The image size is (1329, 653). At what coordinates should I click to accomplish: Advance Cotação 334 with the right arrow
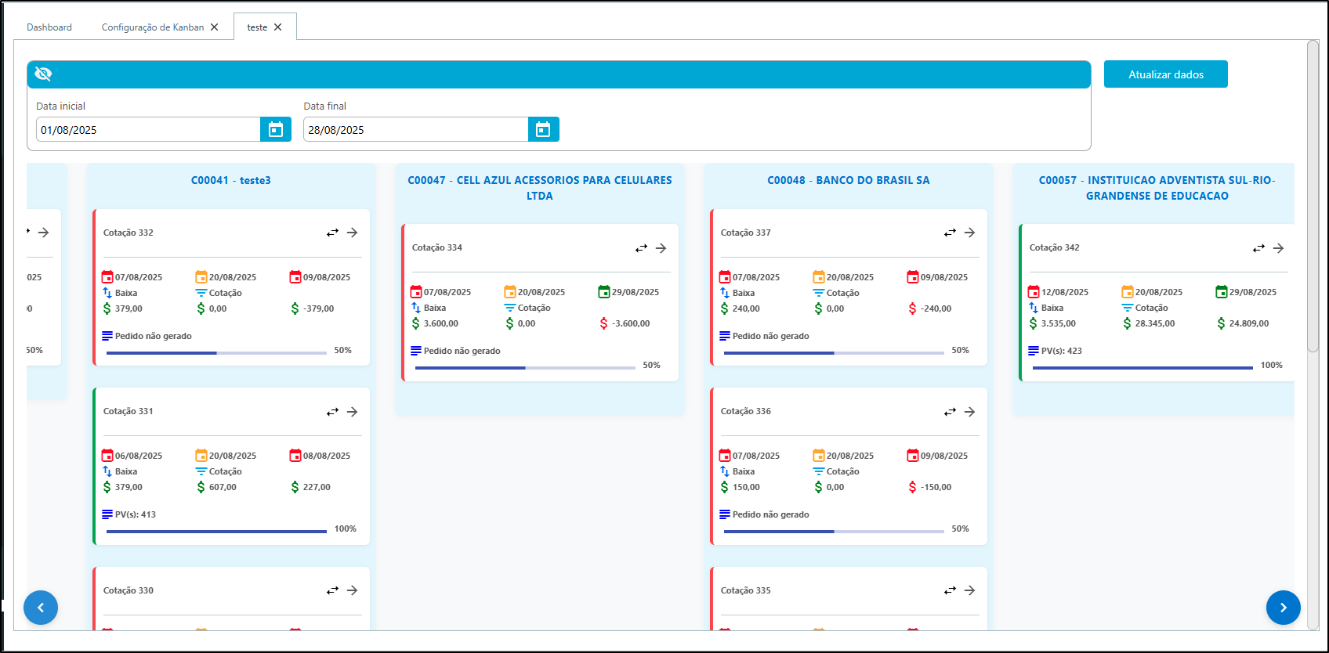click(x=661, y=248)
